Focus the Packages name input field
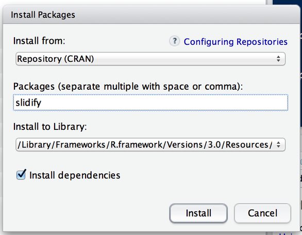Image resolution: width=302 pixels, height=235 pixels. [x=150, y=103]
